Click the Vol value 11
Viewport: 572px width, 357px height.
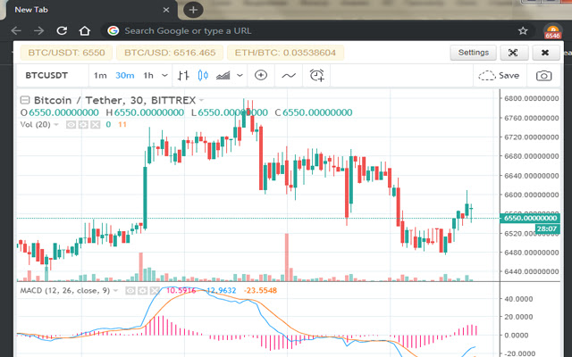(122, 125)
